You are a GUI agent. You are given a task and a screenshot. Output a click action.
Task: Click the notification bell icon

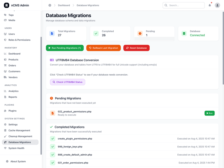[210, 5]
